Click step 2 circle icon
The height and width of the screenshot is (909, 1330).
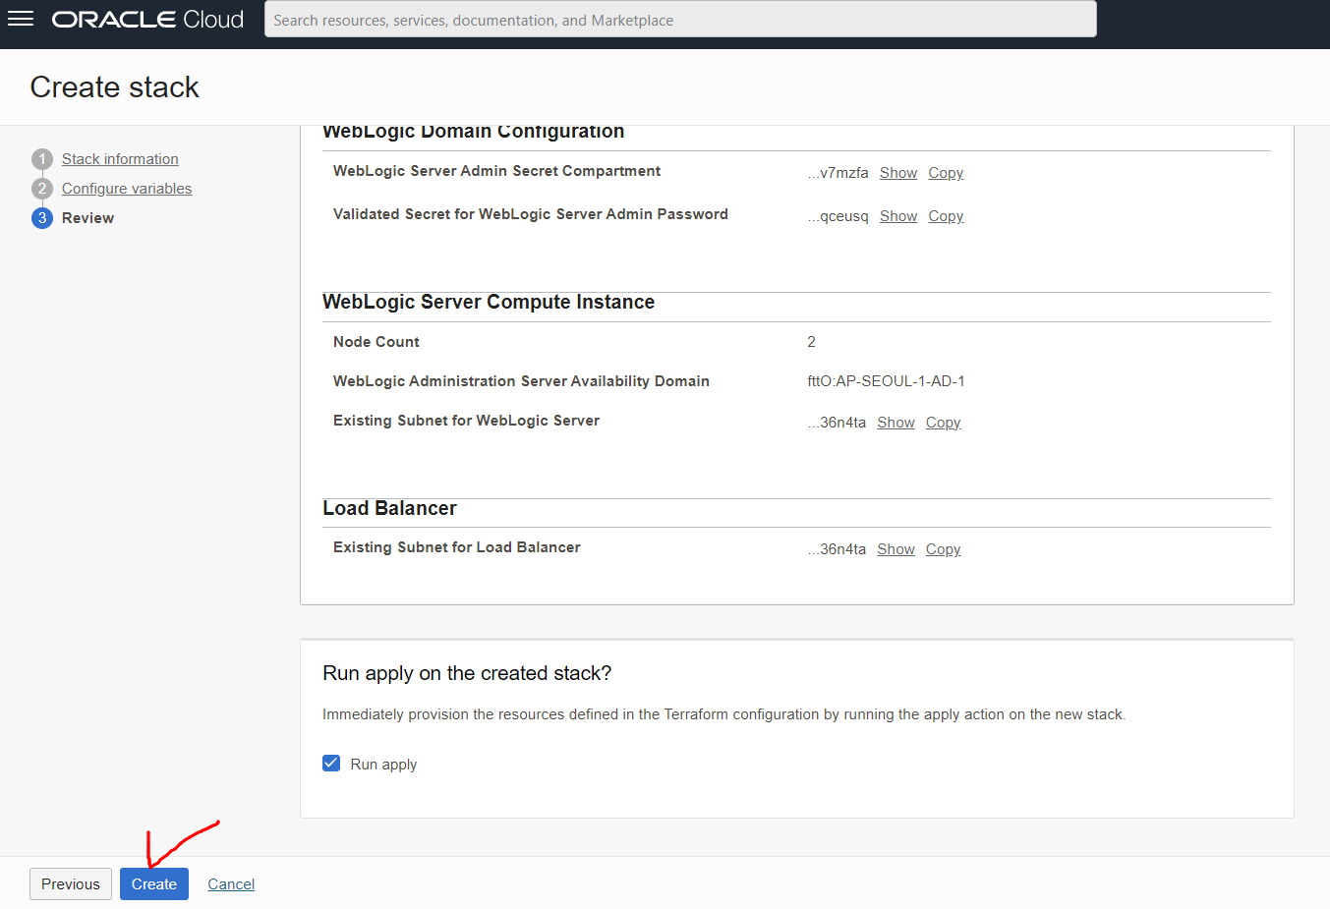pos(42,189)
